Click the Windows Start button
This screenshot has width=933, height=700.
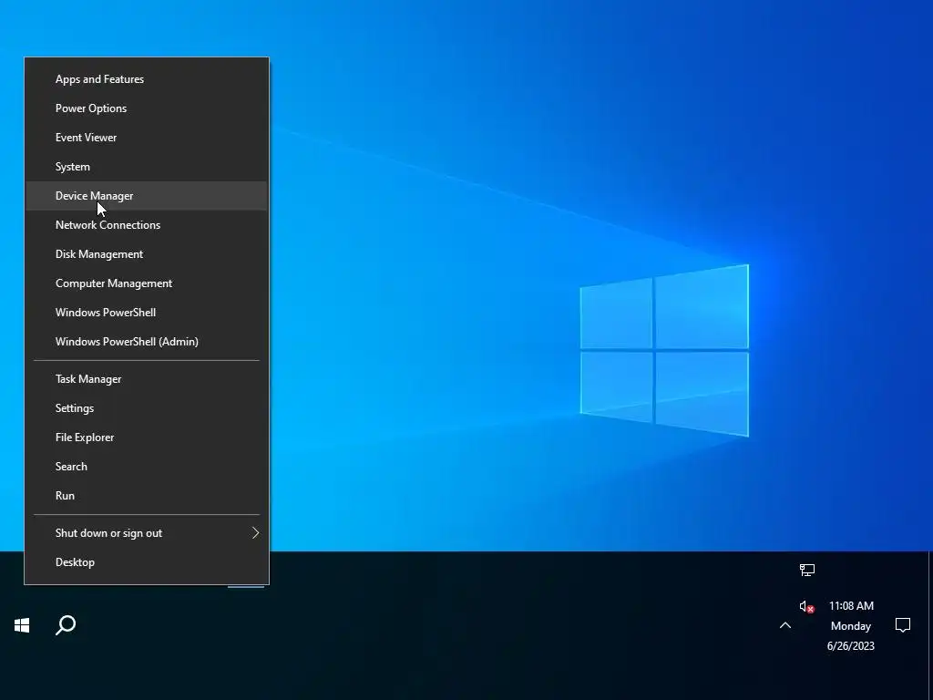click(x=22, y=625)
